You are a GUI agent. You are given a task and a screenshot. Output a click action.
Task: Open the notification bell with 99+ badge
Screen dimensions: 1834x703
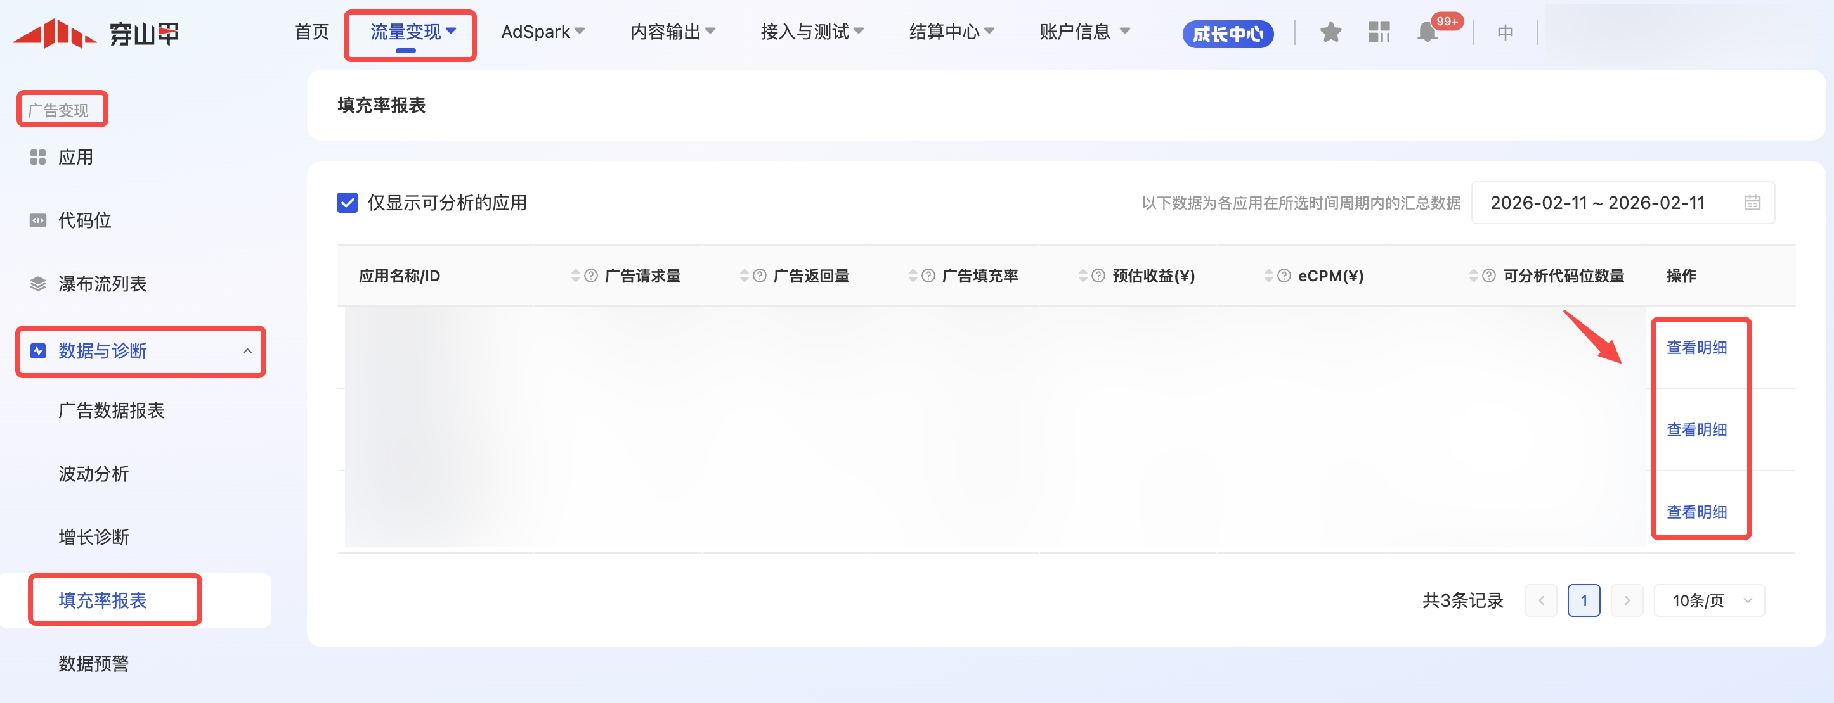[x=1428, y=32]
